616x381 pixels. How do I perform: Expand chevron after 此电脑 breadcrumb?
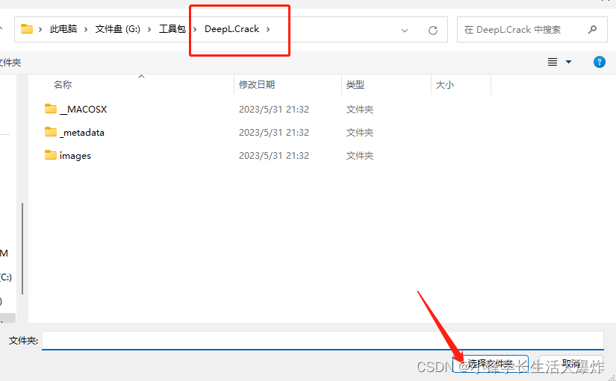(86, 29)
